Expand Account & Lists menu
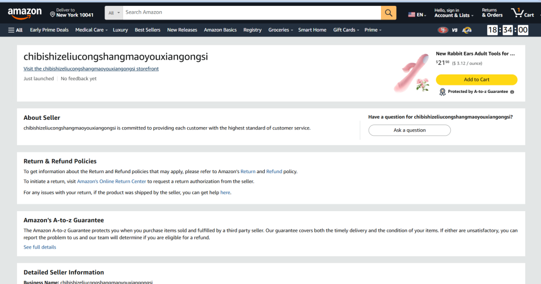 [453, 13]
